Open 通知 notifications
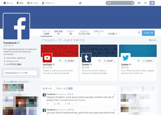The image size is (161, 115). [20, 3]
